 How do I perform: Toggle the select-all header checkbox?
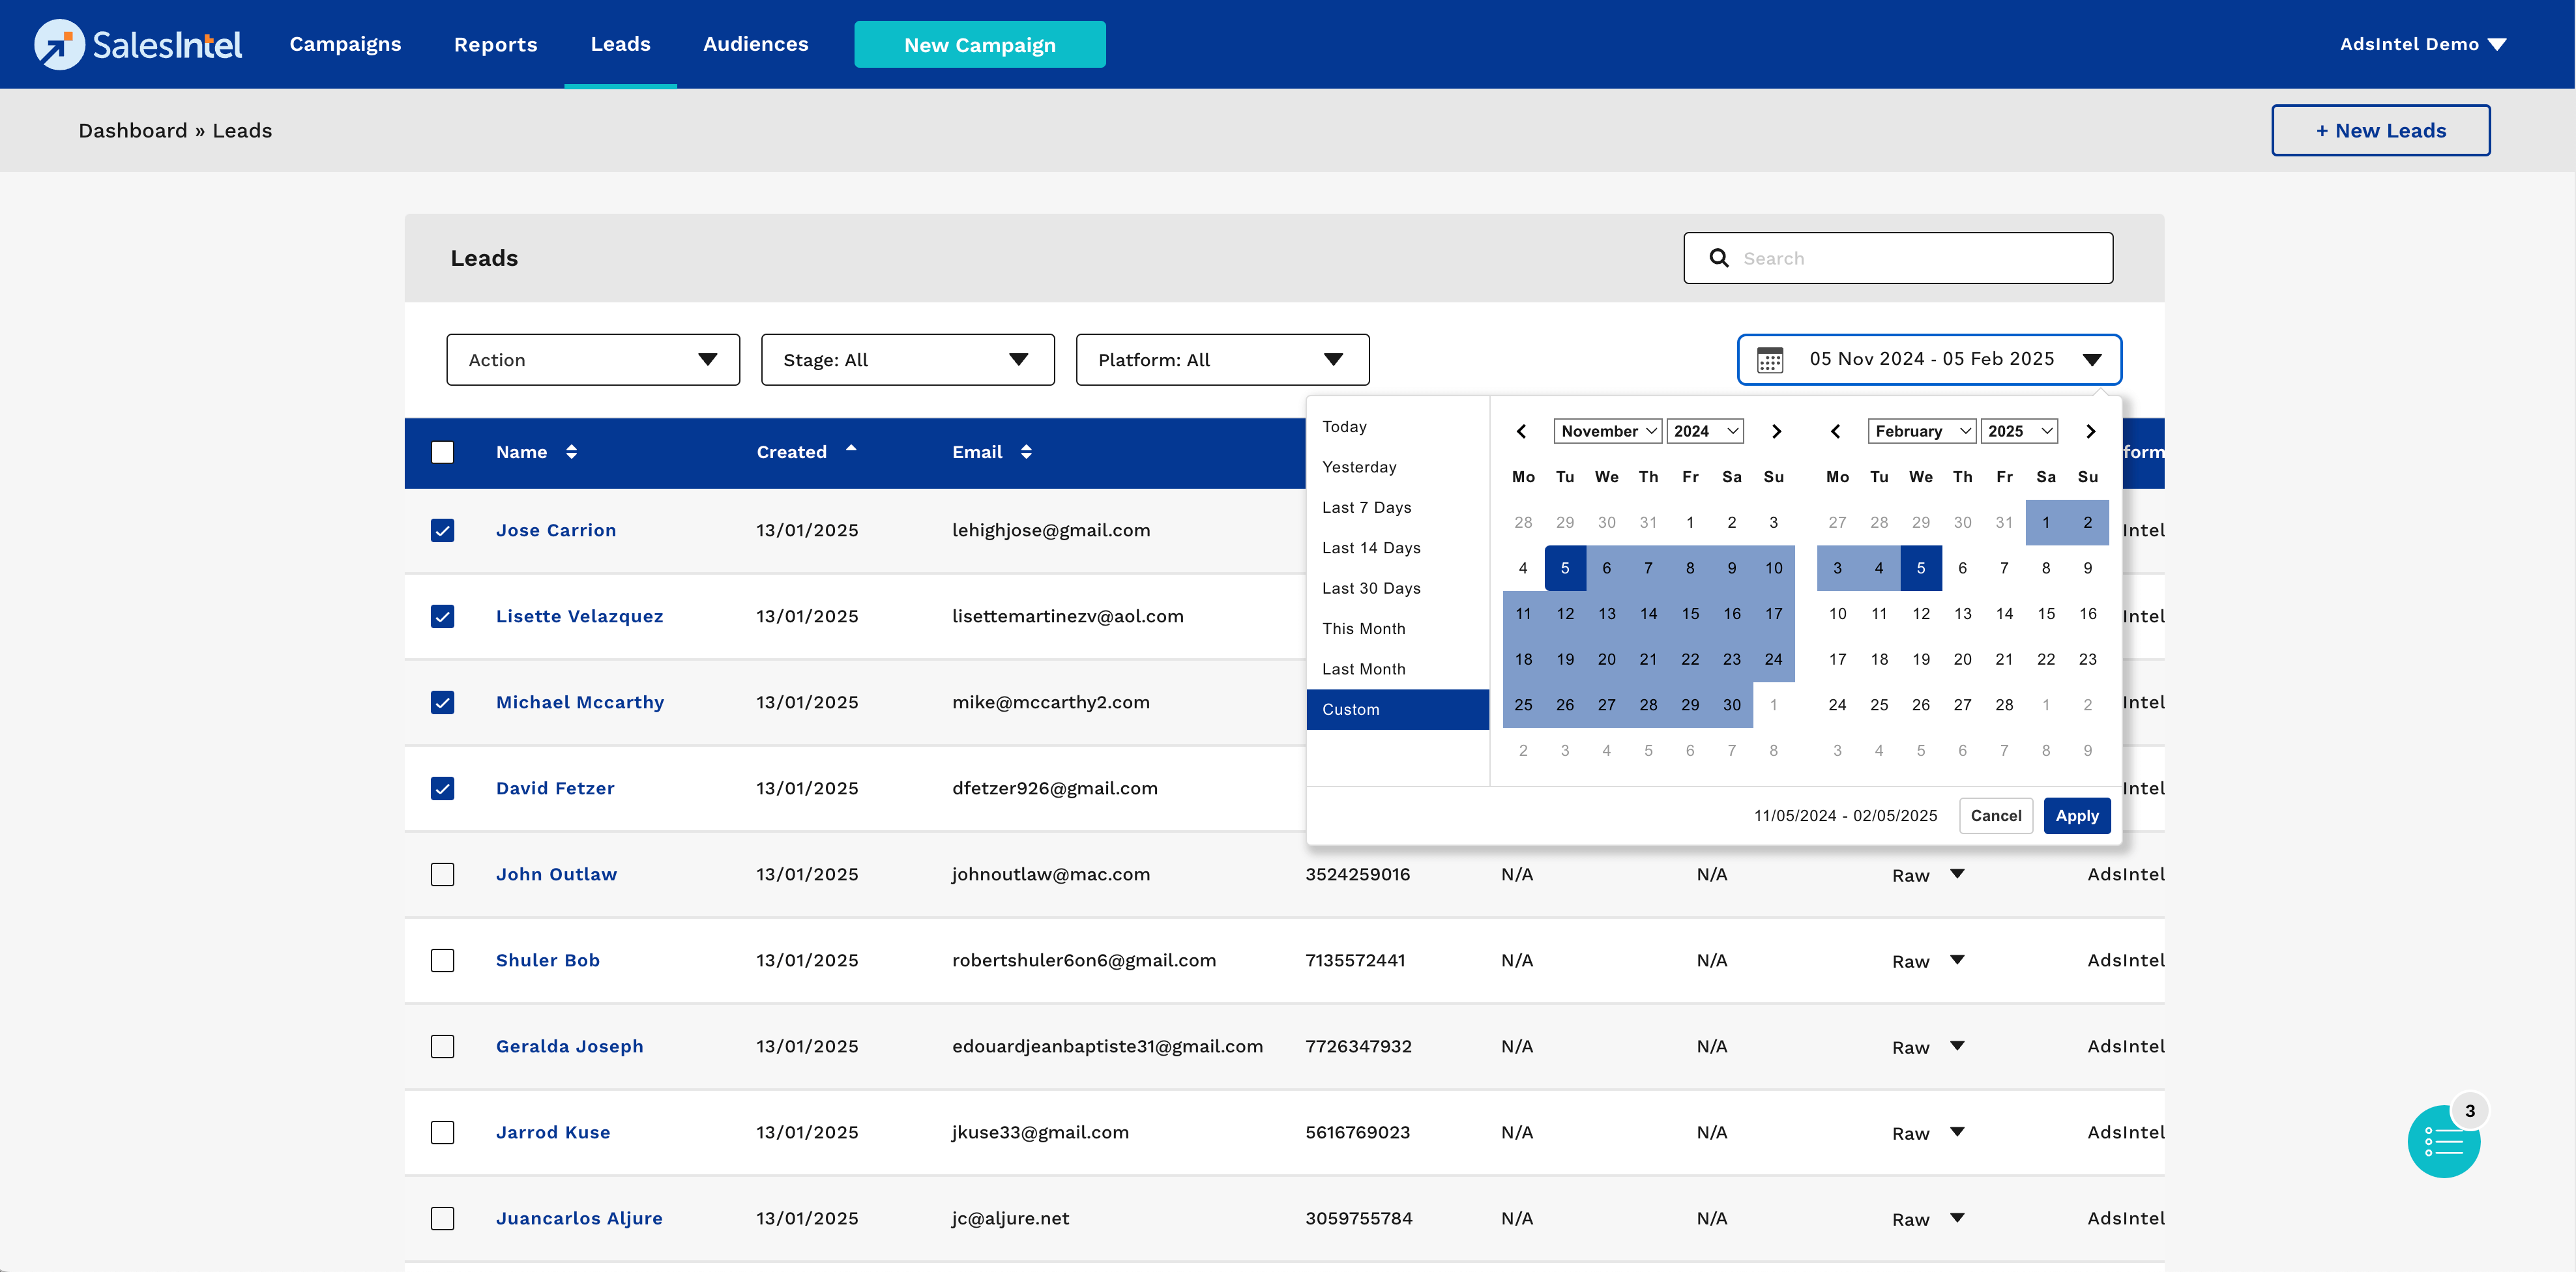click(442, 452)
